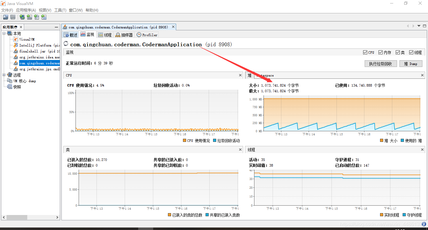Select the 堆 heap sub-tab
The height and width of the screenshot is (230, 428).
[x=250, y=75]
